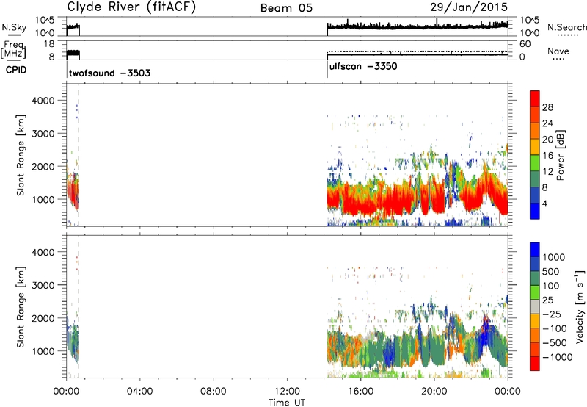This screenshot has width=587, height=407.
Task: Click the '20' tick on Power colorbar
Action: tap(547, 140)
